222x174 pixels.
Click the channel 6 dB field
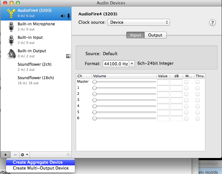pos(176,119)
